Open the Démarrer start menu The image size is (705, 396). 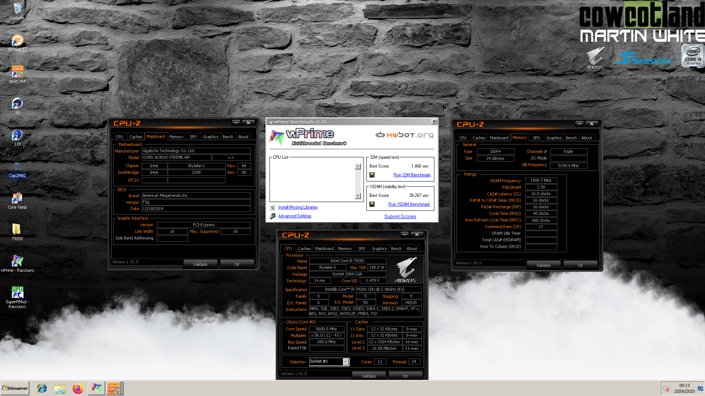[x=15, y=388]
